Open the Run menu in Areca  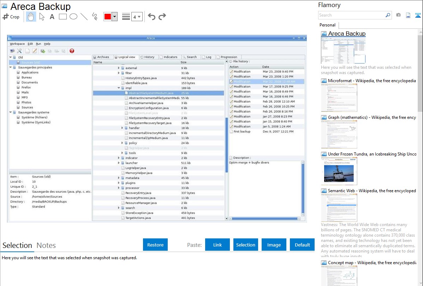[38, 44]
